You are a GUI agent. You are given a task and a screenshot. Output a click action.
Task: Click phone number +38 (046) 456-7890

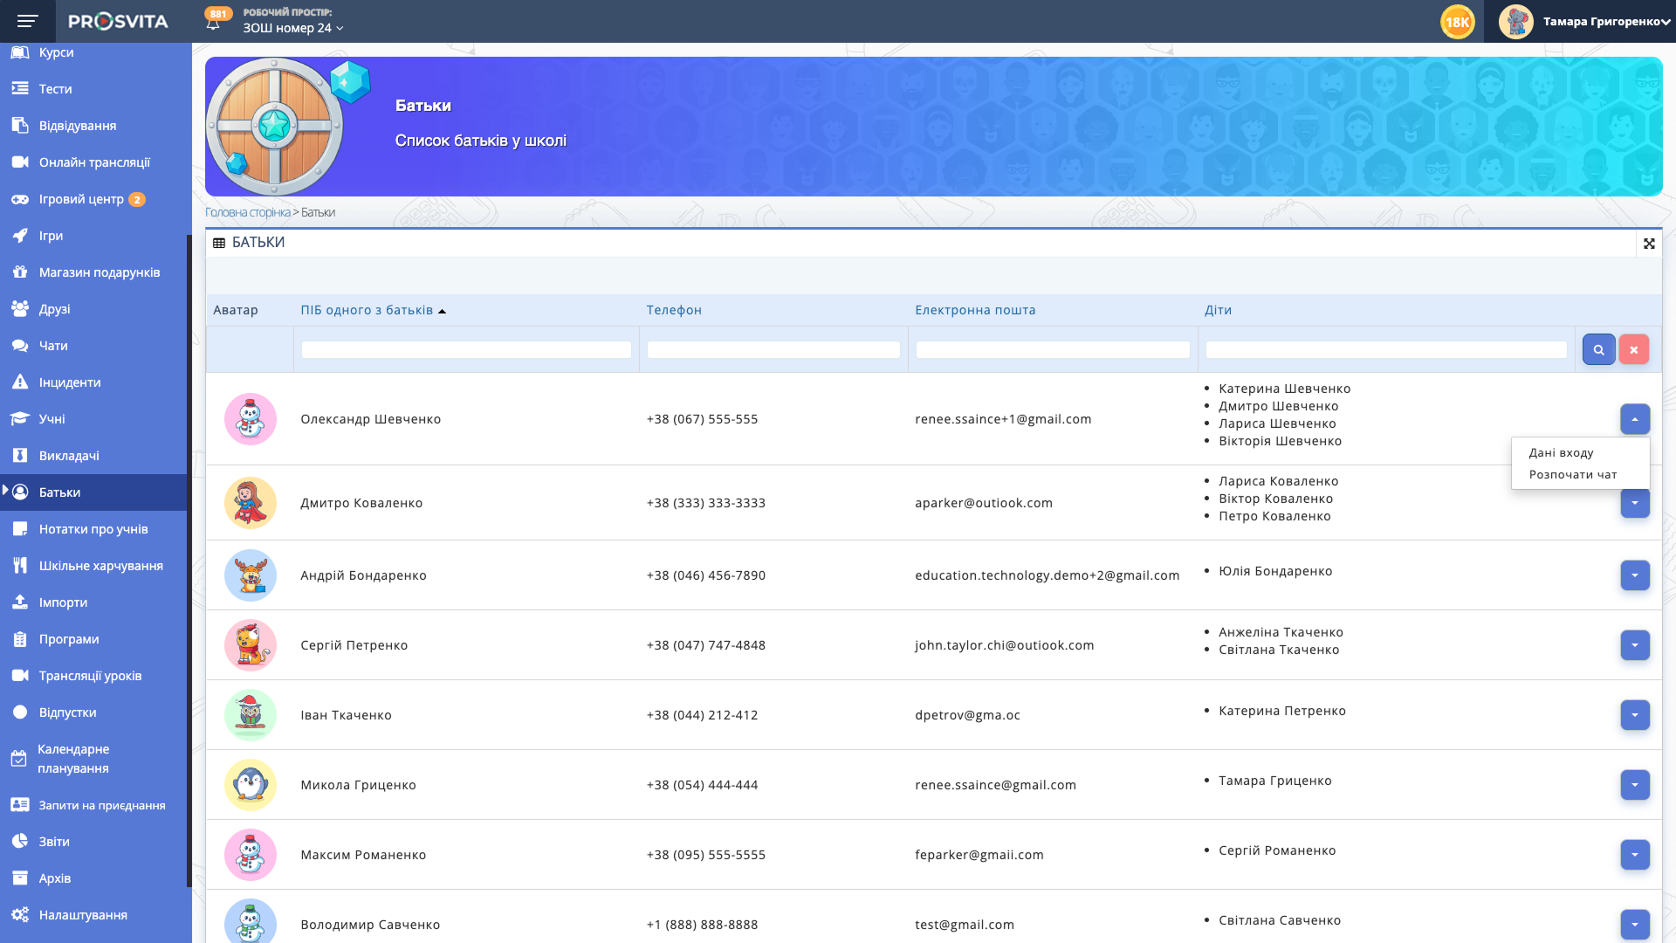coord(705,575)
